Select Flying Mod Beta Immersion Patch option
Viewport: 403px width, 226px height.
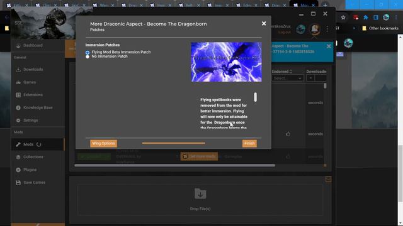click(88, 53)
